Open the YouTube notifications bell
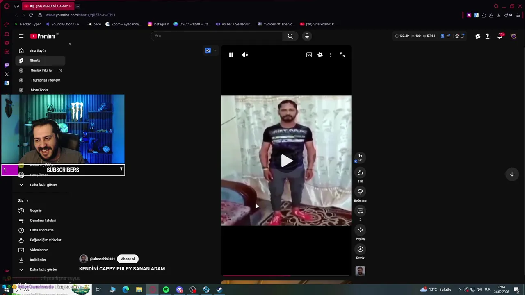This screenshot has width=525, height=295. tap(500, 36)
